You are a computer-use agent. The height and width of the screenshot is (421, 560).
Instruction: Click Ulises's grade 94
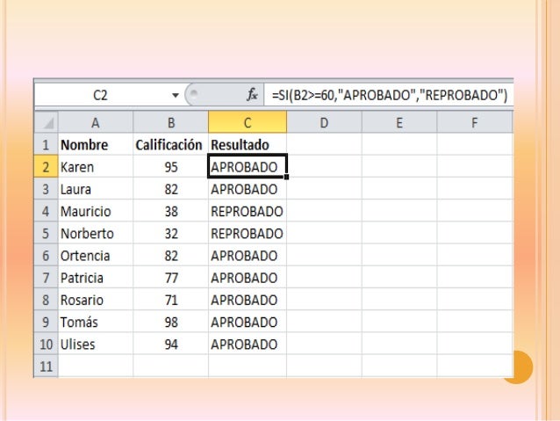[x=170, y=345]
